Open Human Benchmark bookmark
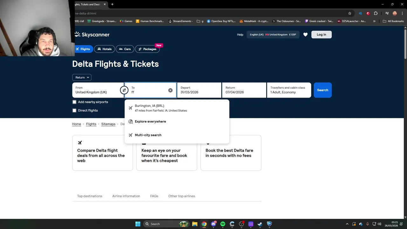407x229 pixels. click(x=150, y=21)
